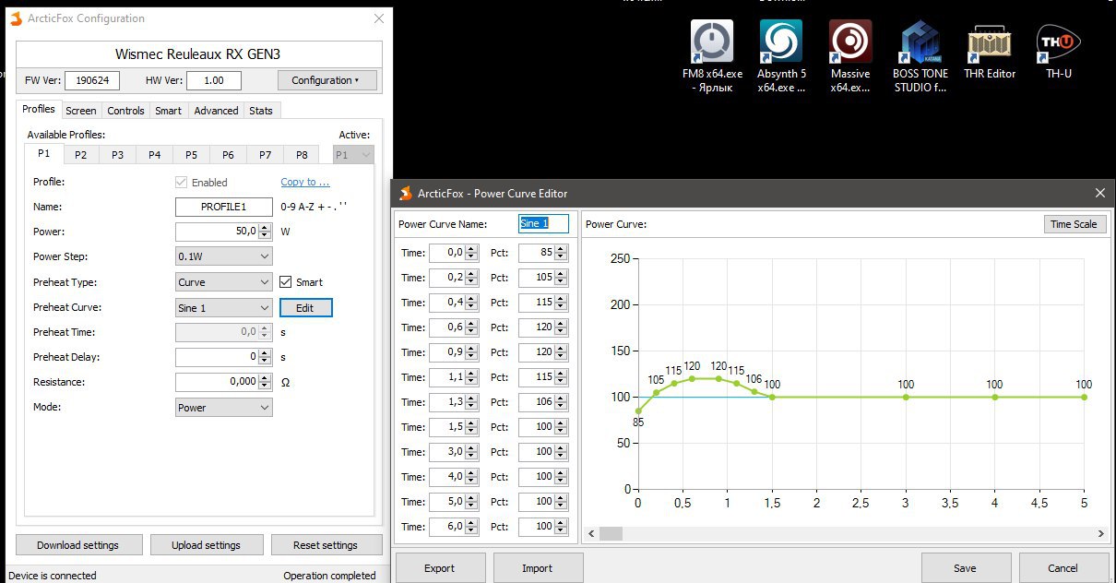Viewport: 1116px width, 583px height.
Task: Click the chart scrollbar right arrow
Action: (1101, 533)
